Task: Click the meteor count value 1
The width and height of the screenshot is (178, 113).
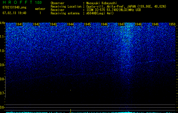Action: pos(40,13)
